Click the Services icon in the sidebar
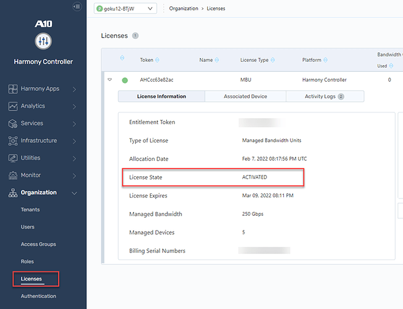This screenshot has height=309, width=403. coord(13,124)
